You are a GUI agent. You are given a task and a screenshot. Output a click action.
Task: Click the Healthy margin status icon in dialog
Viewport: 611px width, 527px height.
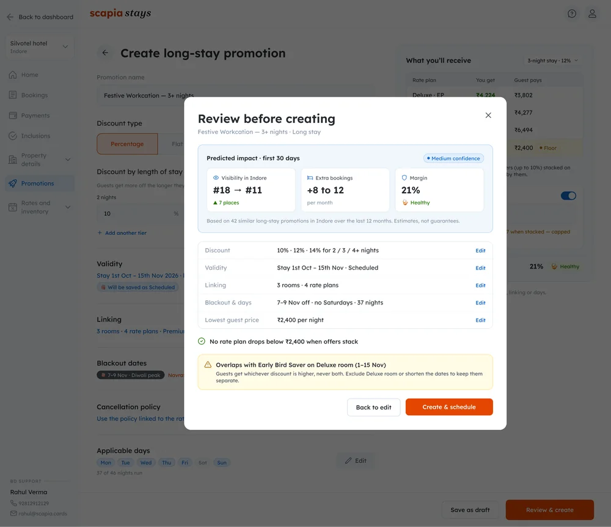(x=405, y=203)
